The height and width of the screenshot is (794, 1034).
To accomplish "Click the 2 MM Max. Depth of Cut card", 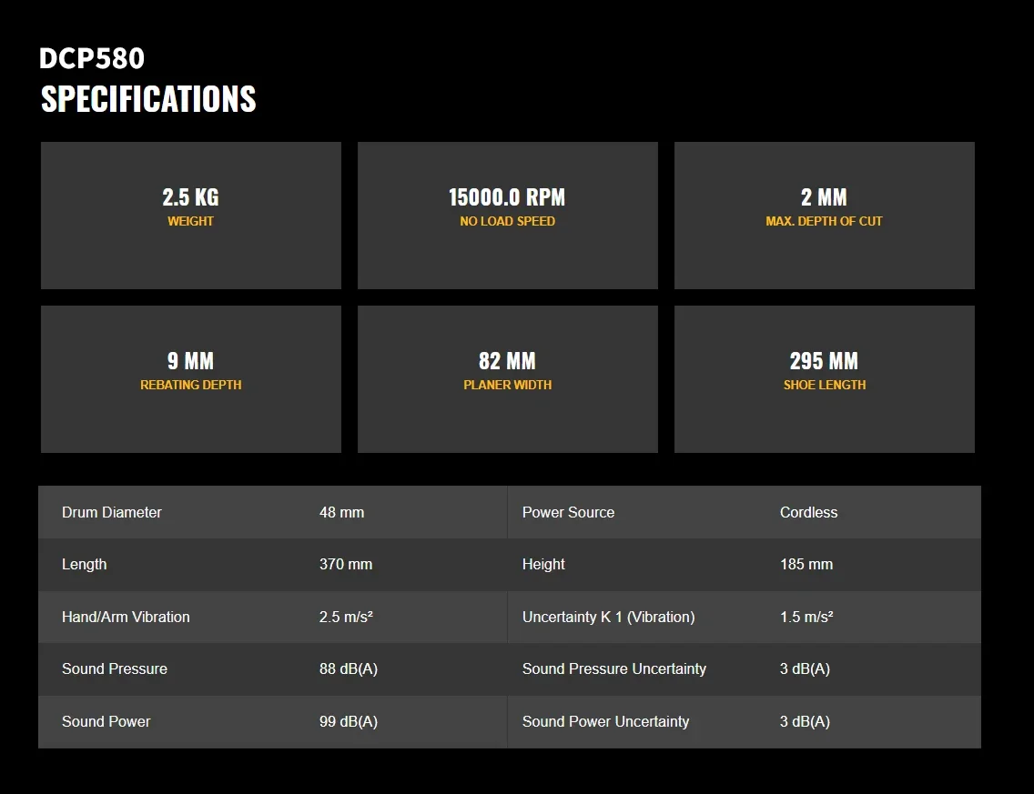I will [825, 216].
